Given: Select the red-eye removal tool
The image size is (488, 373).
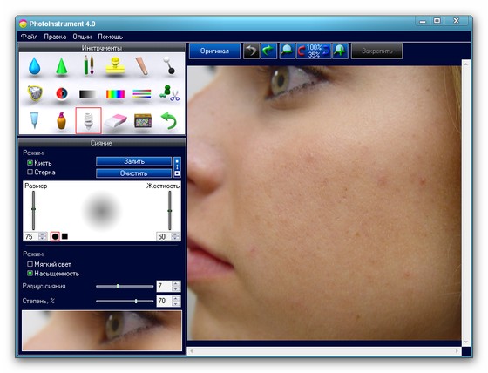Looking at the screenshot, I should [x=61, y=93].
